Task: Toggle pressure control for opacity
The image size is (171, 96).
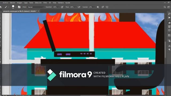Action: click(x=62, y=7)
